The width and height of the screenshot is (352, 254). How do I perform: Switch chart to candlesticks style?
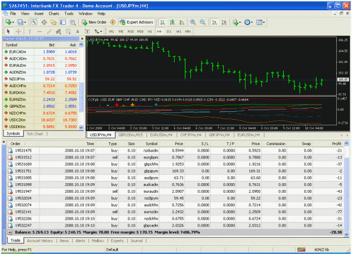pos(172,22)
